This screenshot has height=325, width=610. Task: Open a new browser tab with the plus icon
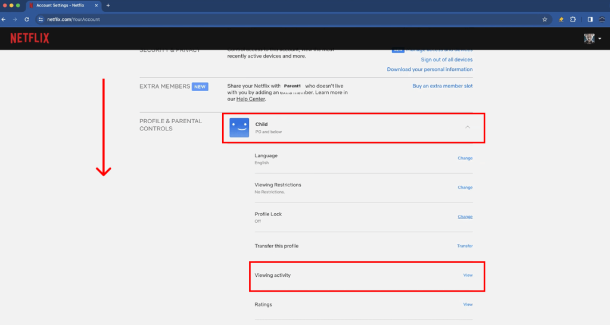(108, 5)
